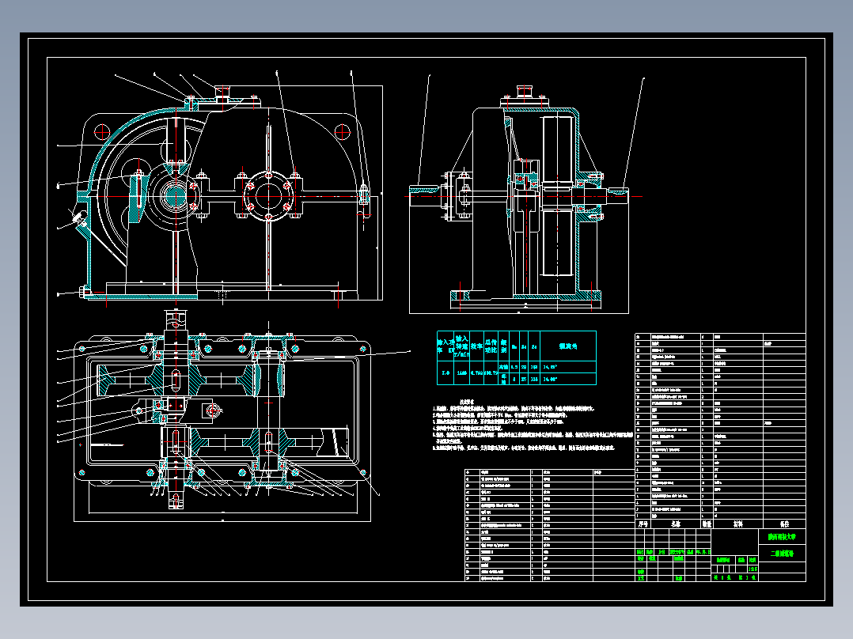Click the 序号 header of the parts list

point(643,524)
